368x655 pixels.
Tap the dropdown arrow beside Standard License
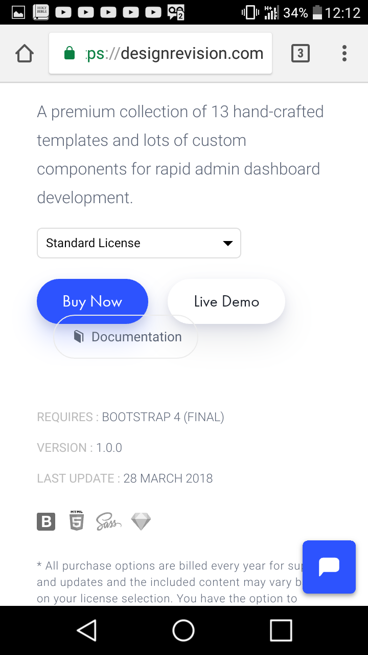(228, 244)
